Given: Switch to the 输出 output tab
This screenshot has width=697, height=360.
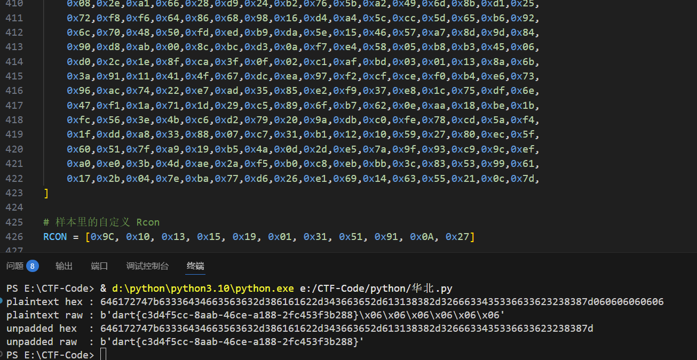Looking at the screenshot, I should [64, 266].
